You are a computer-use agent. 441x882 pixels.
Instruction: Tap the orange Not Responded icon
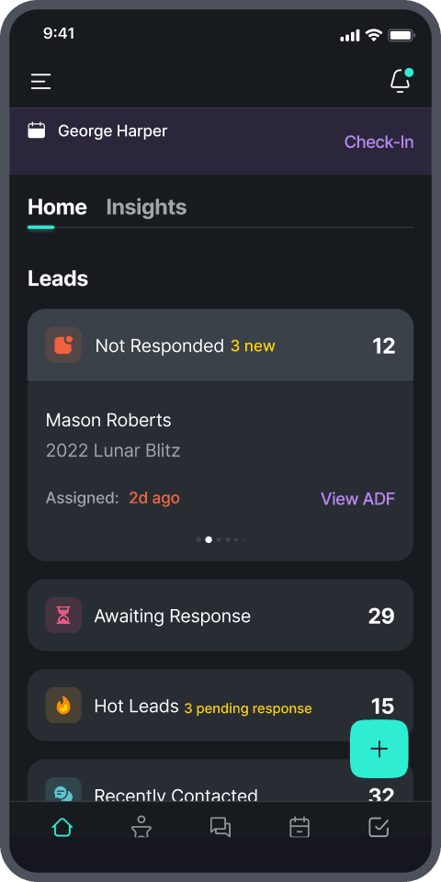[x=63, y=345]
